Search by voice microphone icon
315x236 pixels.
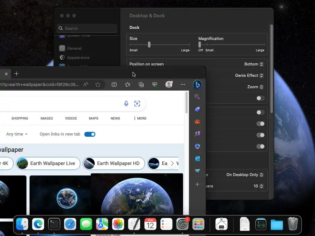click(x=126, y=104)
